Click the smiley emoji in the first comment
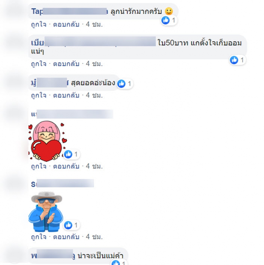The image size is (264, 265). click(169, 11)
